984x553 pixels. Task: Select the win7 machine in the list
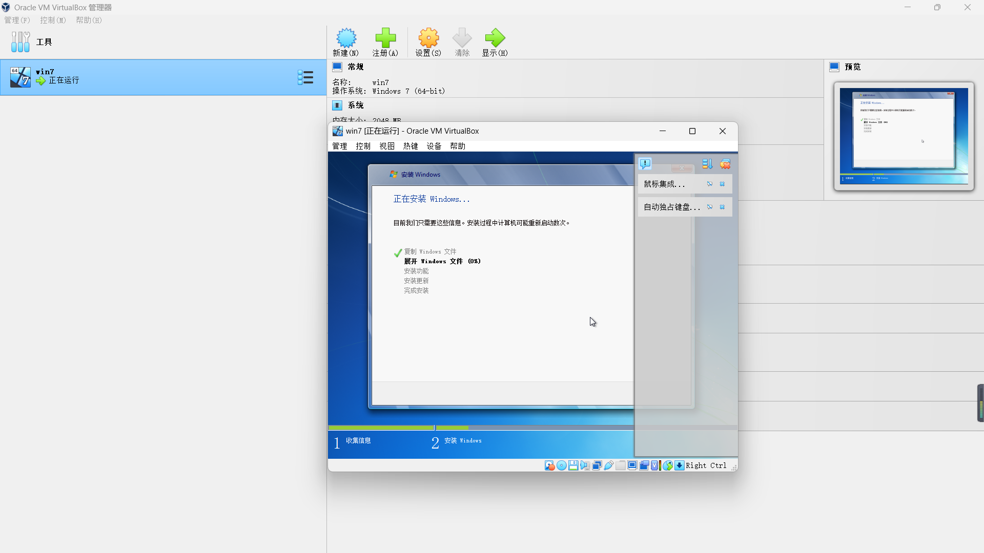click(163, 77)
